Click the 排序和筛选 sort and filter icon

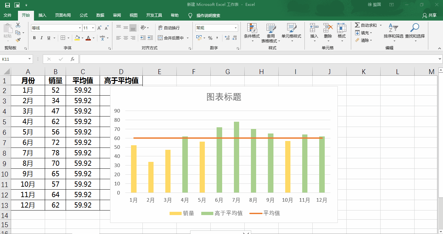coord(393,28)
